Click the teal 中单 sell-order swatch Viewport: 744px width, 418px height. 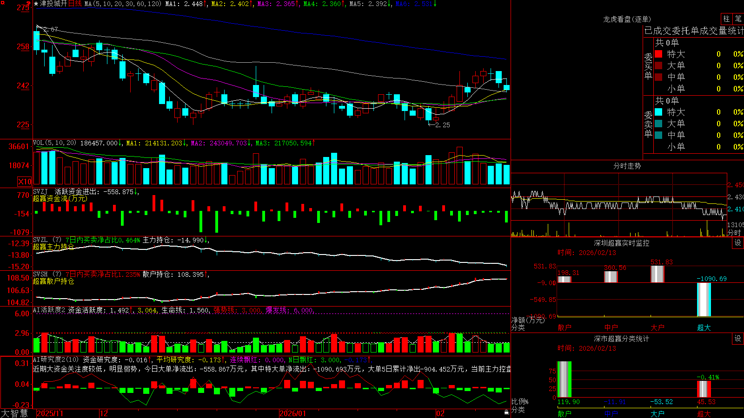click(x=658, y=135)
